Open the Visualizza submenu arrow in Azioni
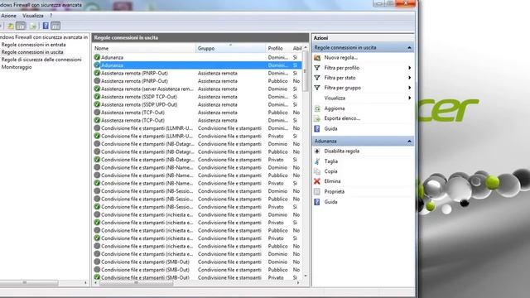Screen dimensions: 530x298 pyautogui.click(x=409, y=98)
